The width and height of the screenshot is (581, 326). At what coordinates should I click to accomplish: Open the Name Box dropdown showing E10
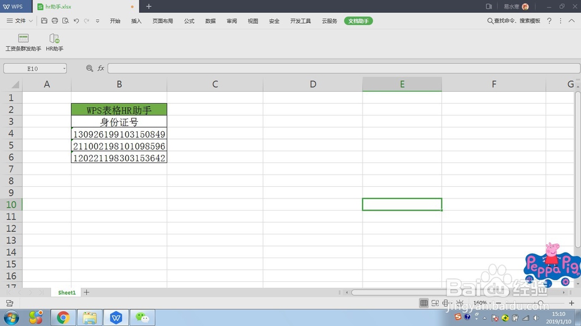coord(64,68)
